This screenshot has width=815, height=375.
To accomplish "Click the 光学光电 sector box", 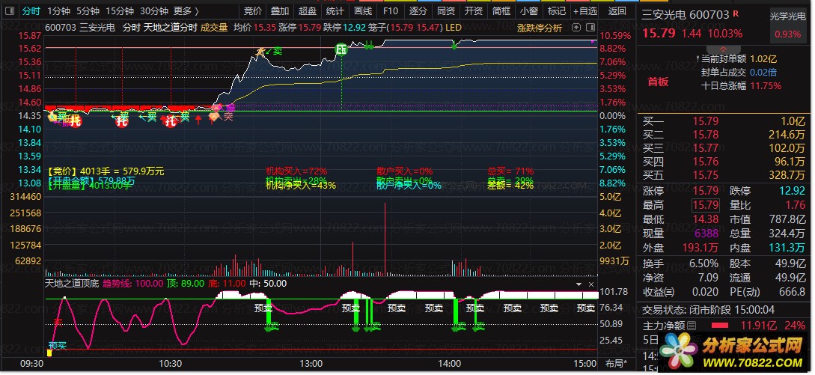I will click(787, 14).
